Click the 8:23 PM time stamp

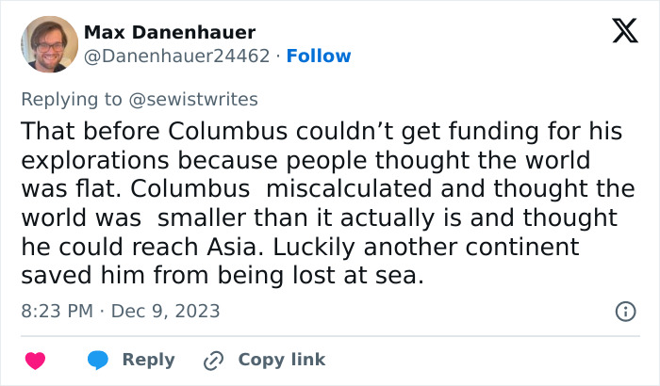tap(55, 311)
